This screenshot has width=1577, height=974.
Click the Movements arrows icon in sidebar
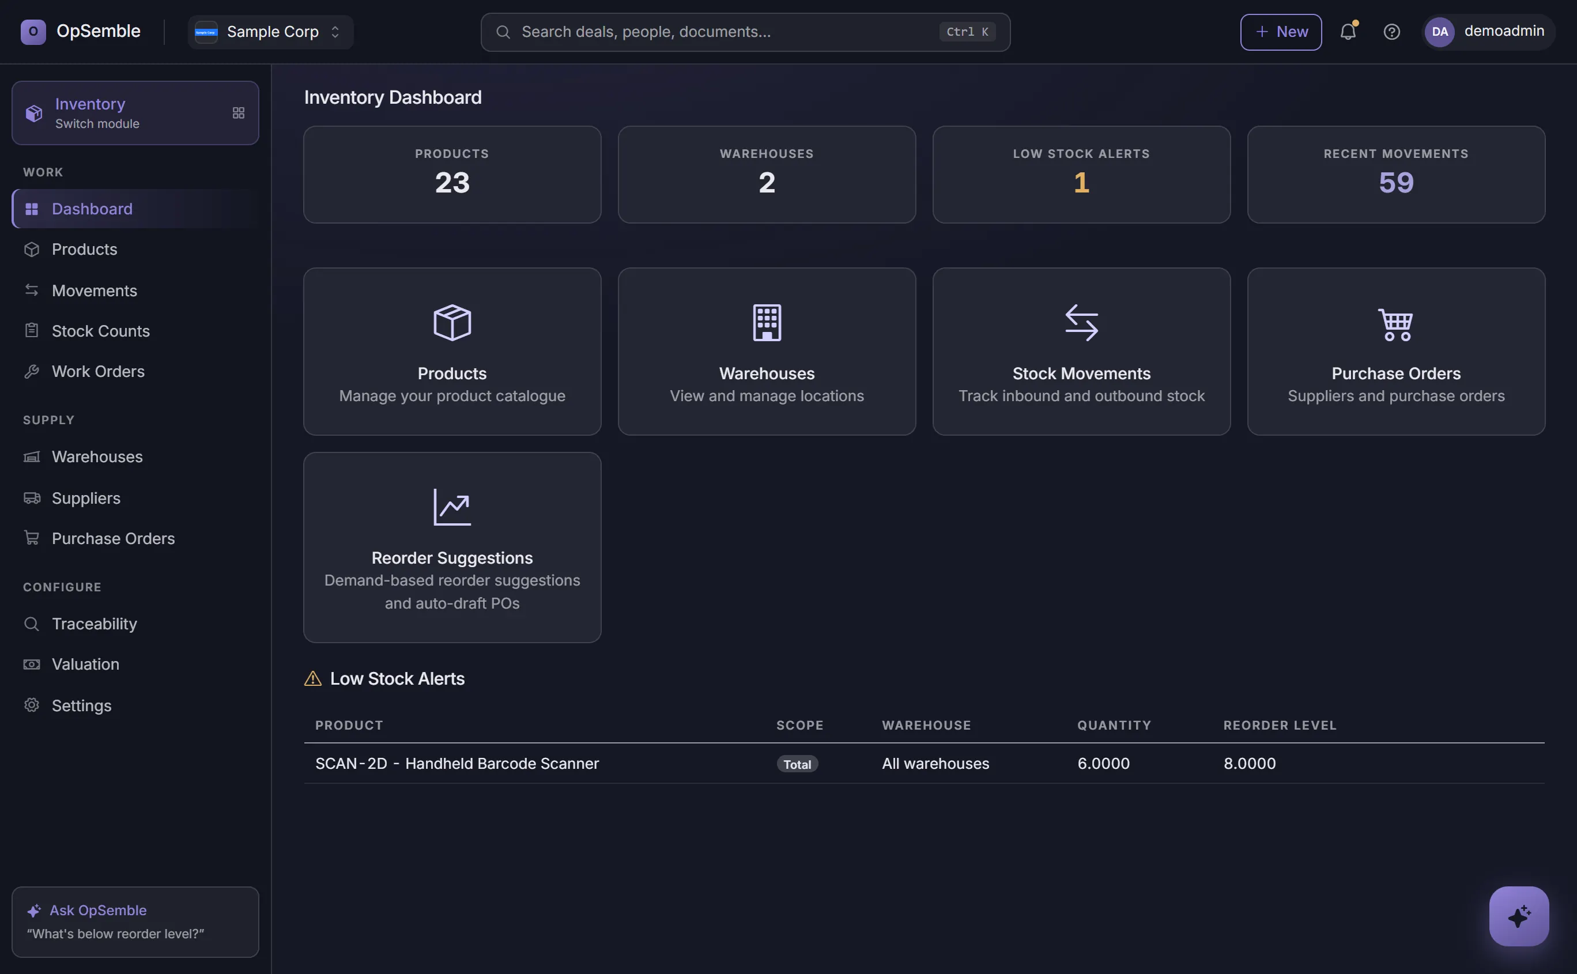coord(32,290)
